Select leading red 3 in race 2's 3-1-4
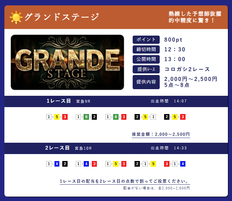 click(x=167, y=164)
